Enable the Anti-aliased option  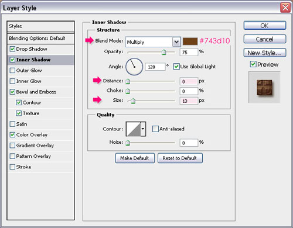pos(155,129)
